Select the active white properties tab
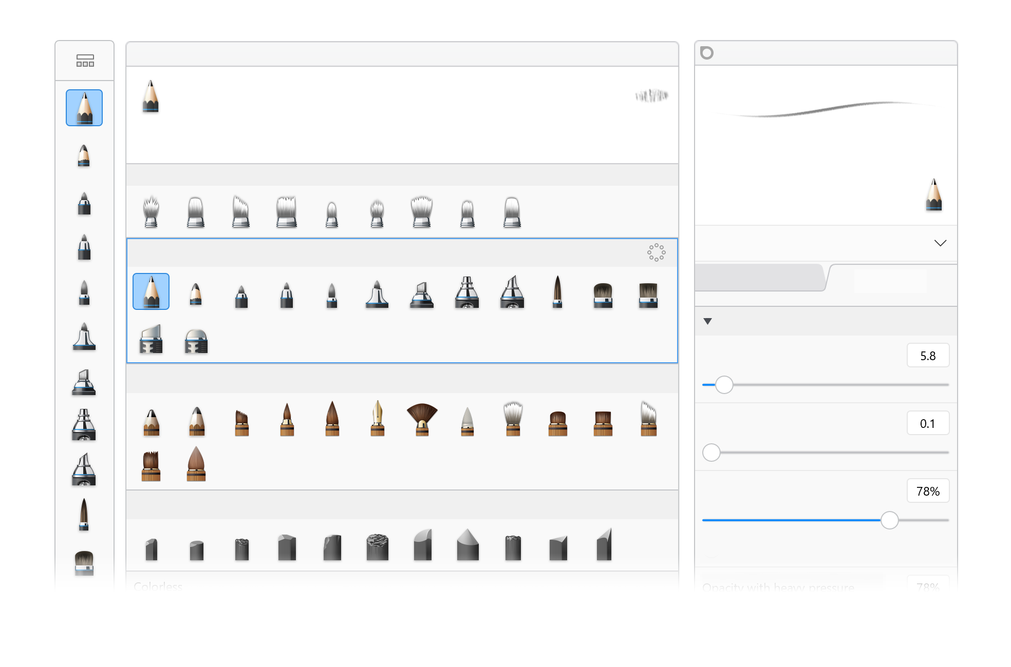The width and height of the screenshot is (1011, 667). (890, 280)
